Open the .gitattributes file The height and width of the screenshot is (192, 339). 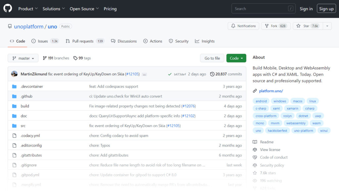31,155
